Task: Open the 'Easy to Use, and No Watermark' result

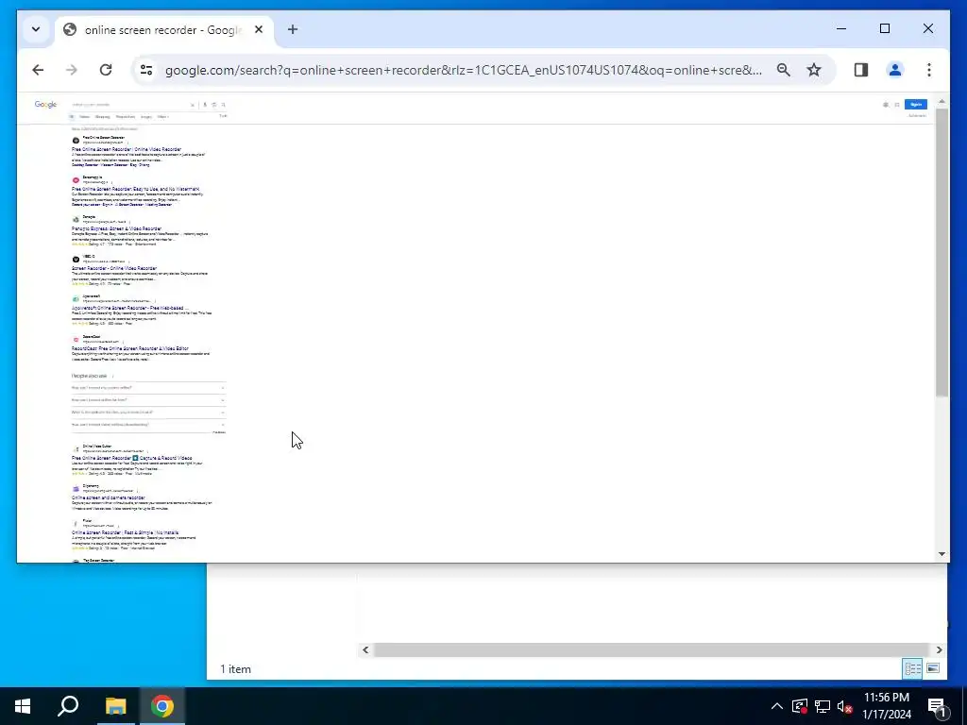Action: [x=136, y=189]
